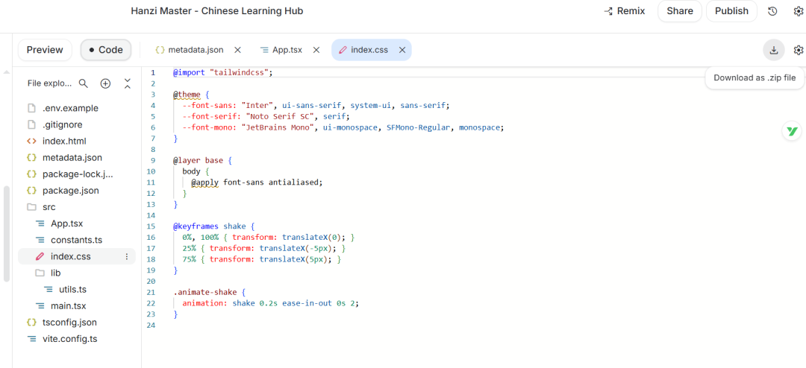Click line number 15 in gutter

pyautogui.click(x=151, y=226)
